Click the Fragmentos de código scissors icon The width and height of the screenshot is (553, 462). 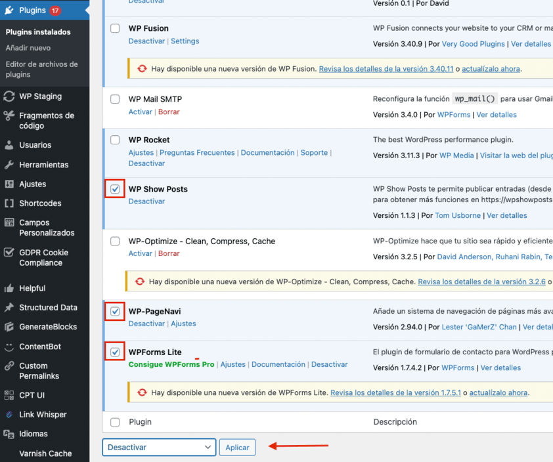point(9,115)
